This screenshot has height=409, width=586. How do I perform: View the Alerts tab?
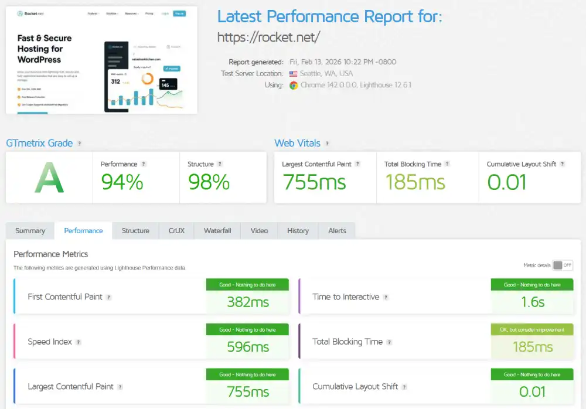[x=337, y=230]
